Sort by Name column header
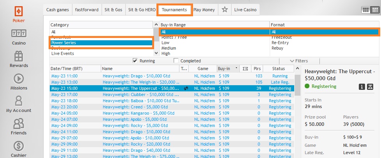Screen dimensions: 381x158 click(140, 69)
